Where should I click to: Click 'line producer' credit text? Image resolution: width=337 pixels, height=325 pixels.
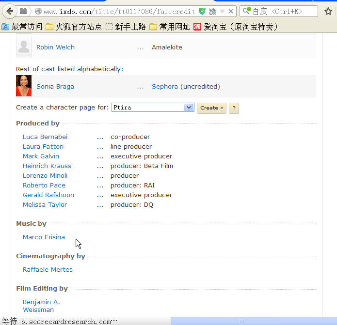pos(131,147)
